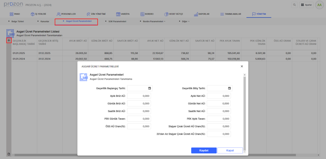
Task: Click the dialog's vertical scrollbar
Action: click(x=244, y=111)
